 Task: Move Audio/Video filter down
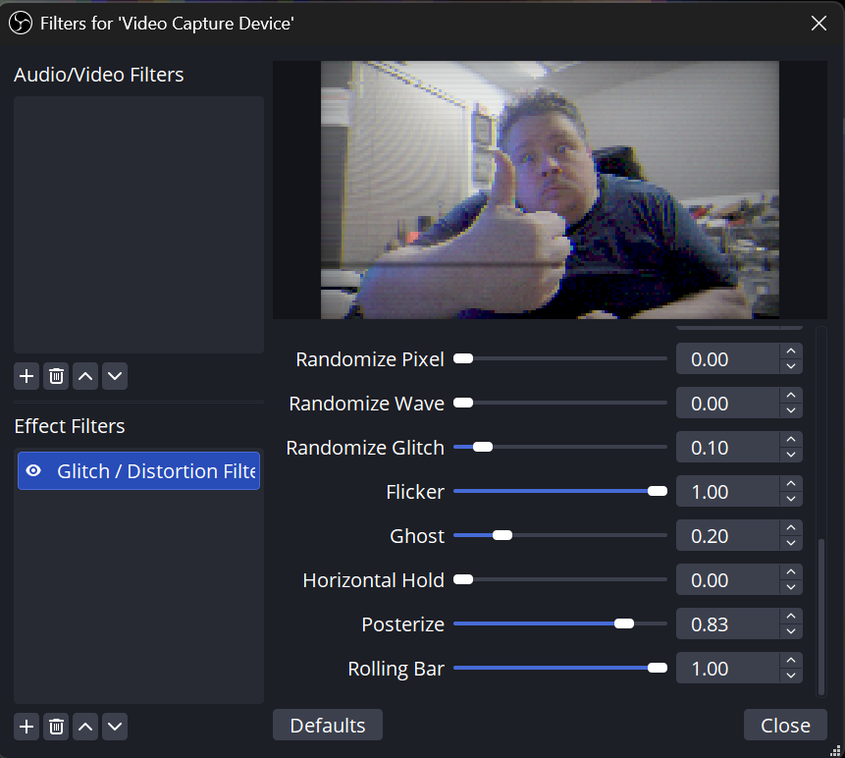115,376
